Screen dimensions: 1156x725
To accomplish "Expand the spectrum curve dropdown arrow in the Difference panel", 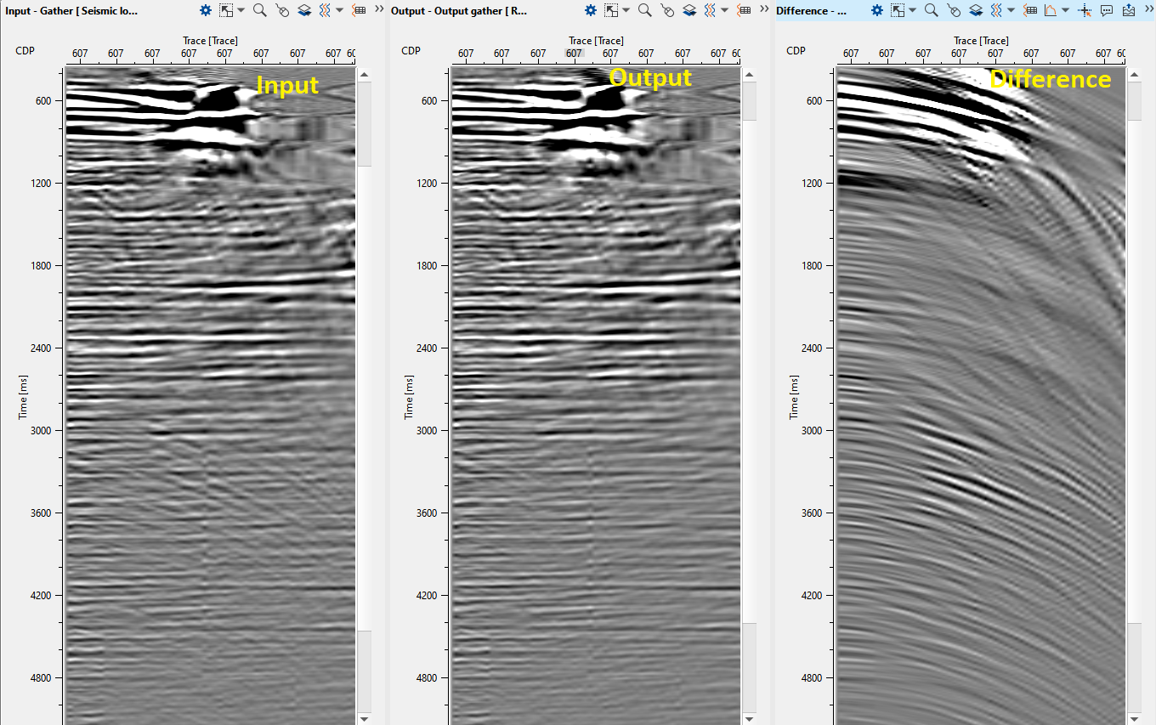I will pos(1064,10).
